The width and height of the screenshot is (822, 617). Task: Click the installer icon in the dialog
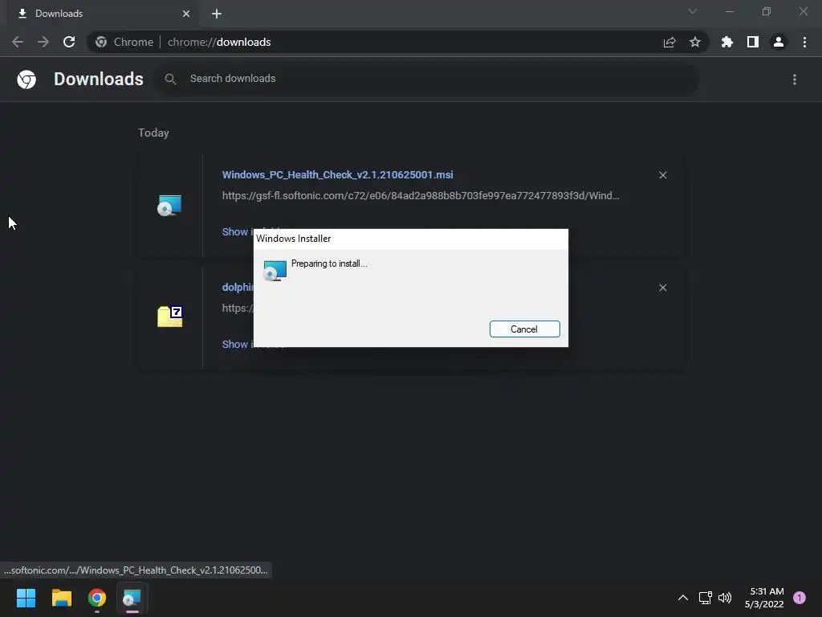pyautogui.click(x=275, y=271)
